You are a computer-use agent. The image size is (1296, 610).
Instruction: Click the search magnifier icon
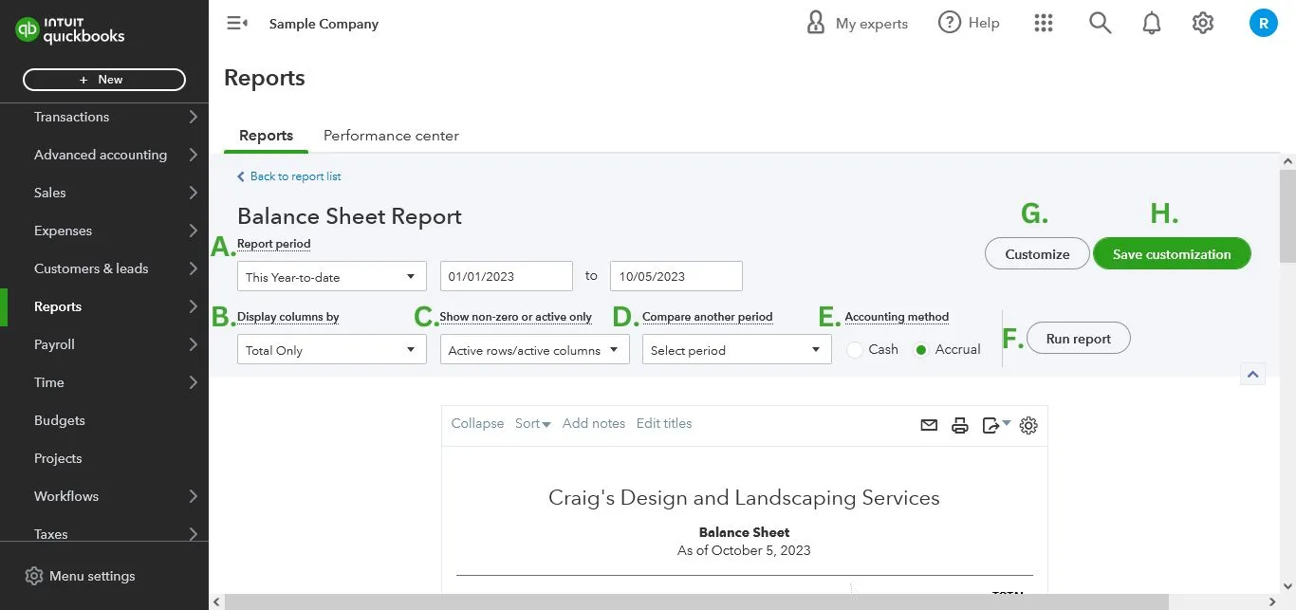click(1100, 23)
